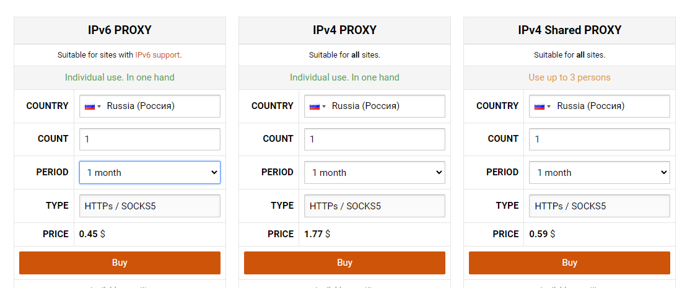695x288 pixels.
Task: Focus the IPv6 PROXY count field
Action: coord(149,139)
